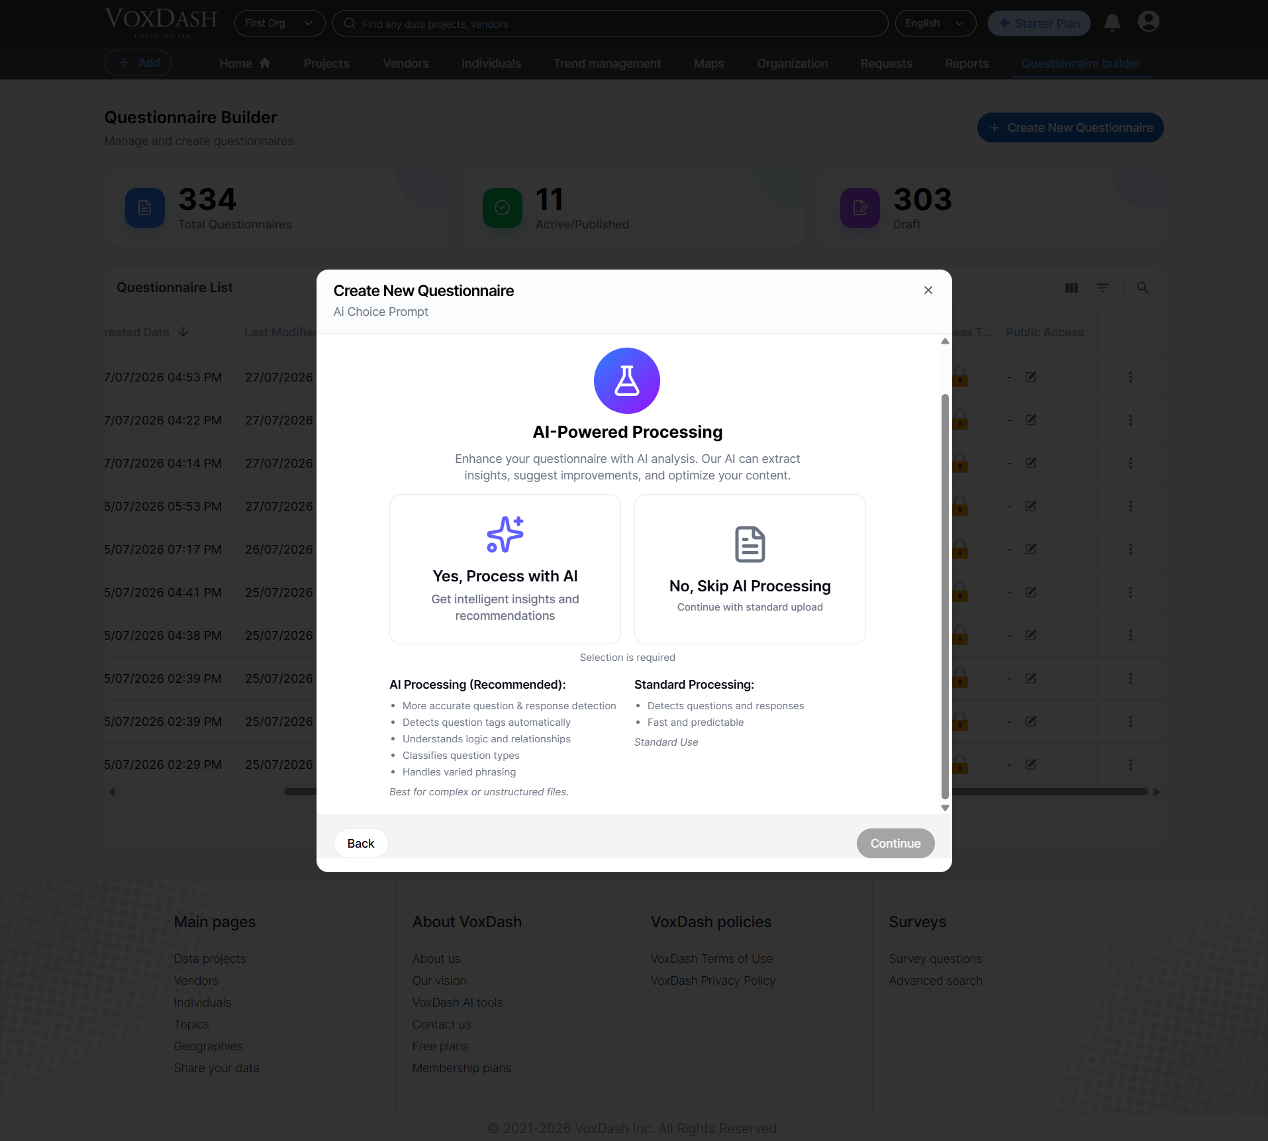The image size is (1268, 1141).
Task: Click the search icon in list toolbar
Action: coord(1143,287)
